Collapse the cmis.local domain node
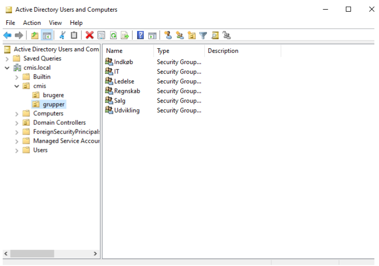This screenshot has width=379, height=266. (x=7, y=68)
